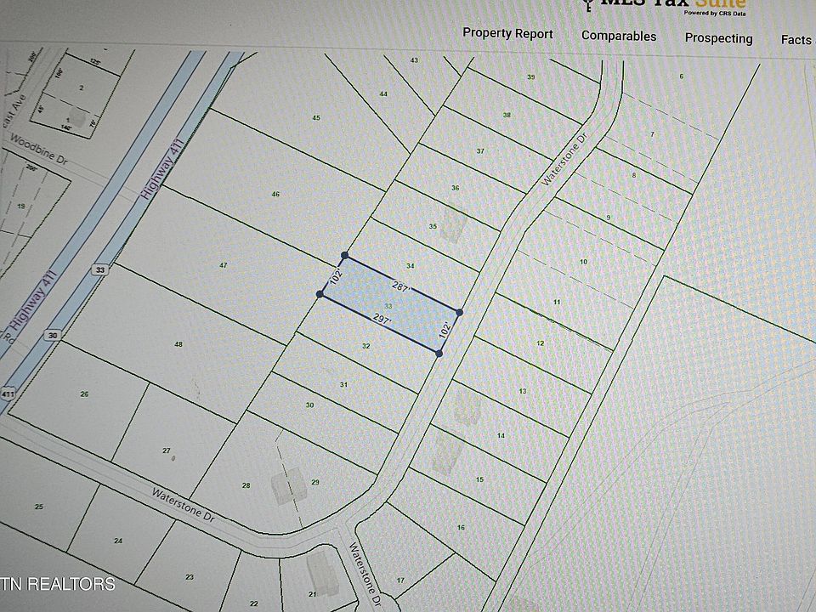
Task: Click the route 33 highway shield
Action: tap(100, 269)
